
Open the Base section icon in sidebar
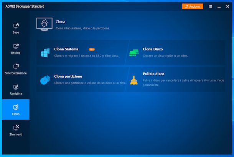16,26
